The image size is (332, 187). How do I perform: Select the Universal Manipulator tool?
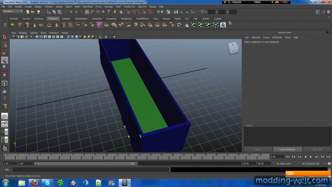[4, 83]
